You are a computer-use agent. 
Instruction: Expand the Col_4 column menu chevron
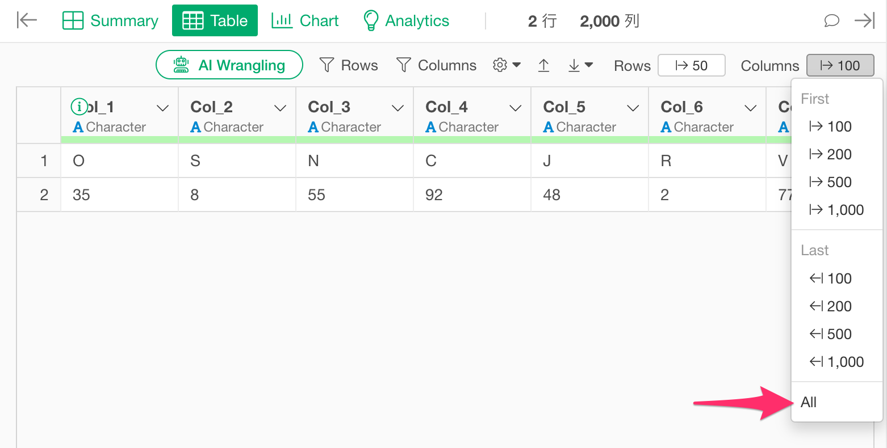pos(516,108)
